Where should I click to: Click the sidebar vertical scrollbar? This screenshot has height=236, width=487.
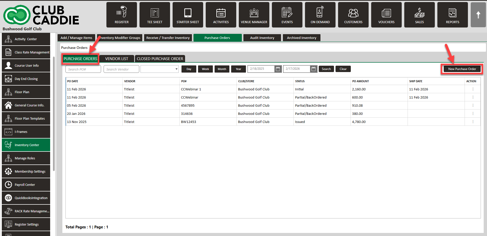point(54,115)
